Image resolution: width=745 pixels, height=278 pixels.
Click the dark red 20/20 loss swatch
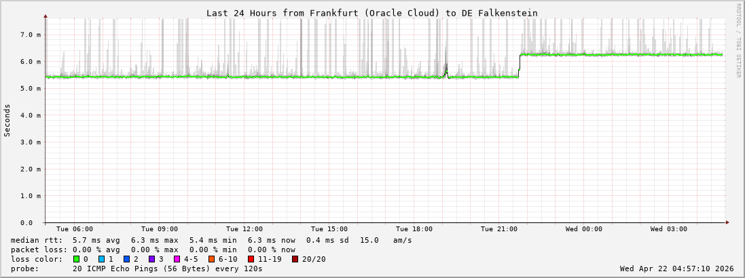tap(295, 259)
